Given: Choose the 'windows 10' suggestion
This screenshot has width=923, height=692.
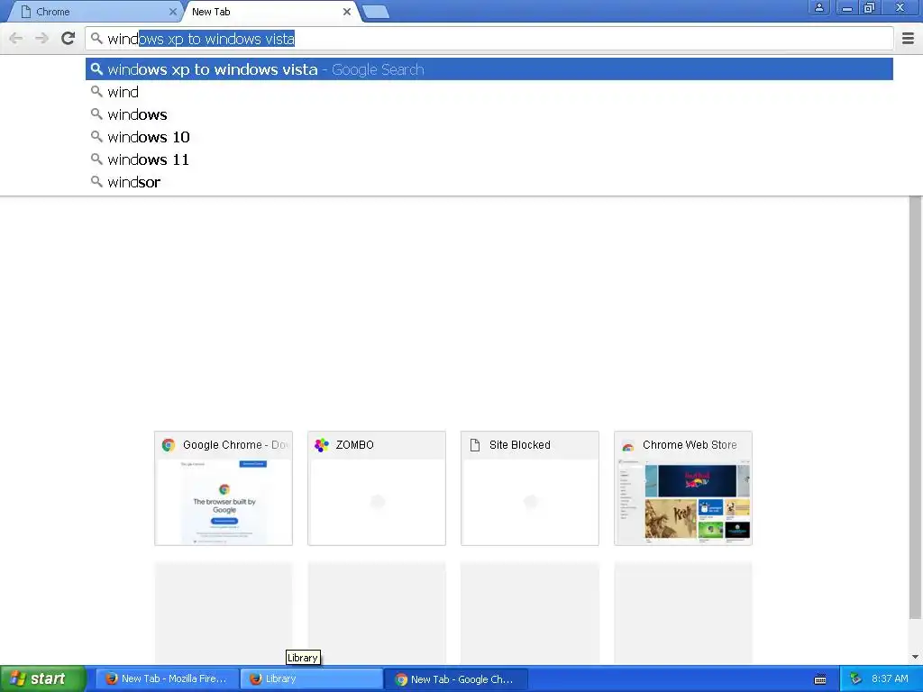Looking at the screenshot, I should [489, 137].
